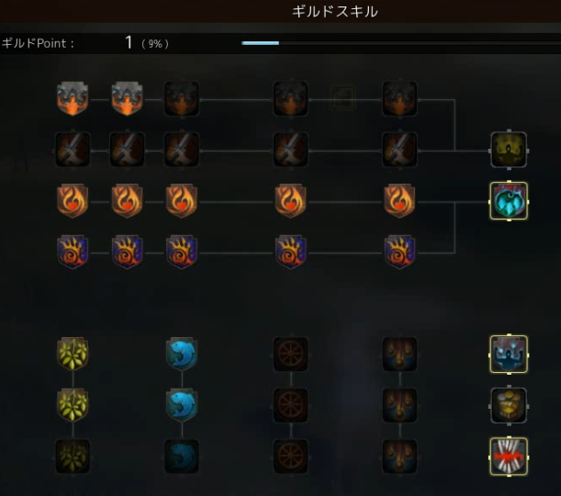Choose the last flame heart skill icon
The height and width of the screenshot is (496, 561).
(x=399, y=201)
